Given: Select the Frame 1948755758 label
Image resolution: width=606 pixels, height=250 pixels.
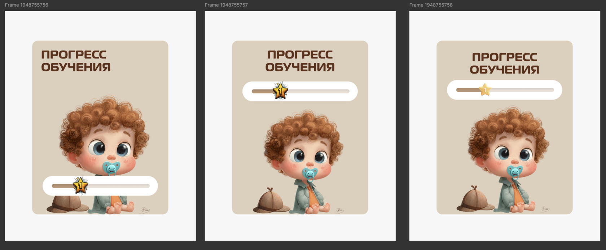Looking at the screenshot, I should pyautogui.click(x=431, y=5).
